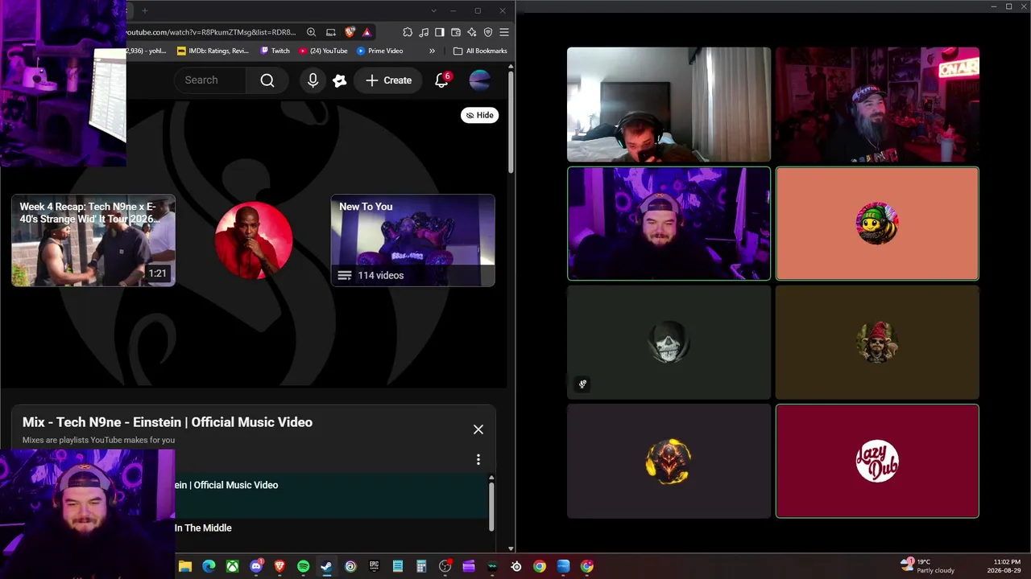Open the Twitch bookmark

275,51
